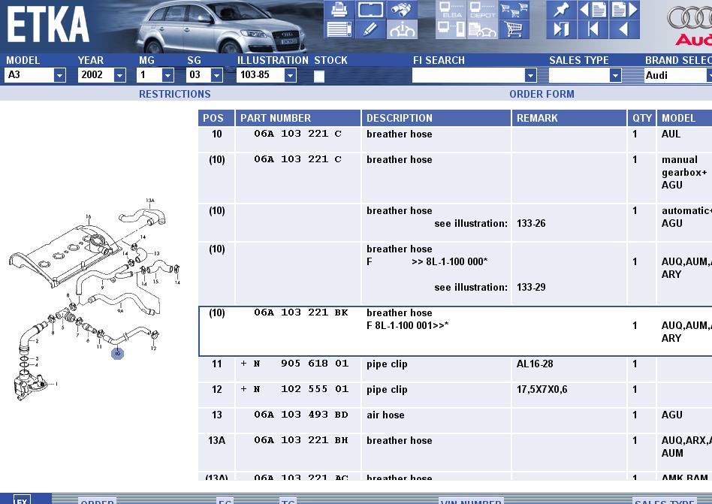Open the single shopping cart icon

click(514, 29)
